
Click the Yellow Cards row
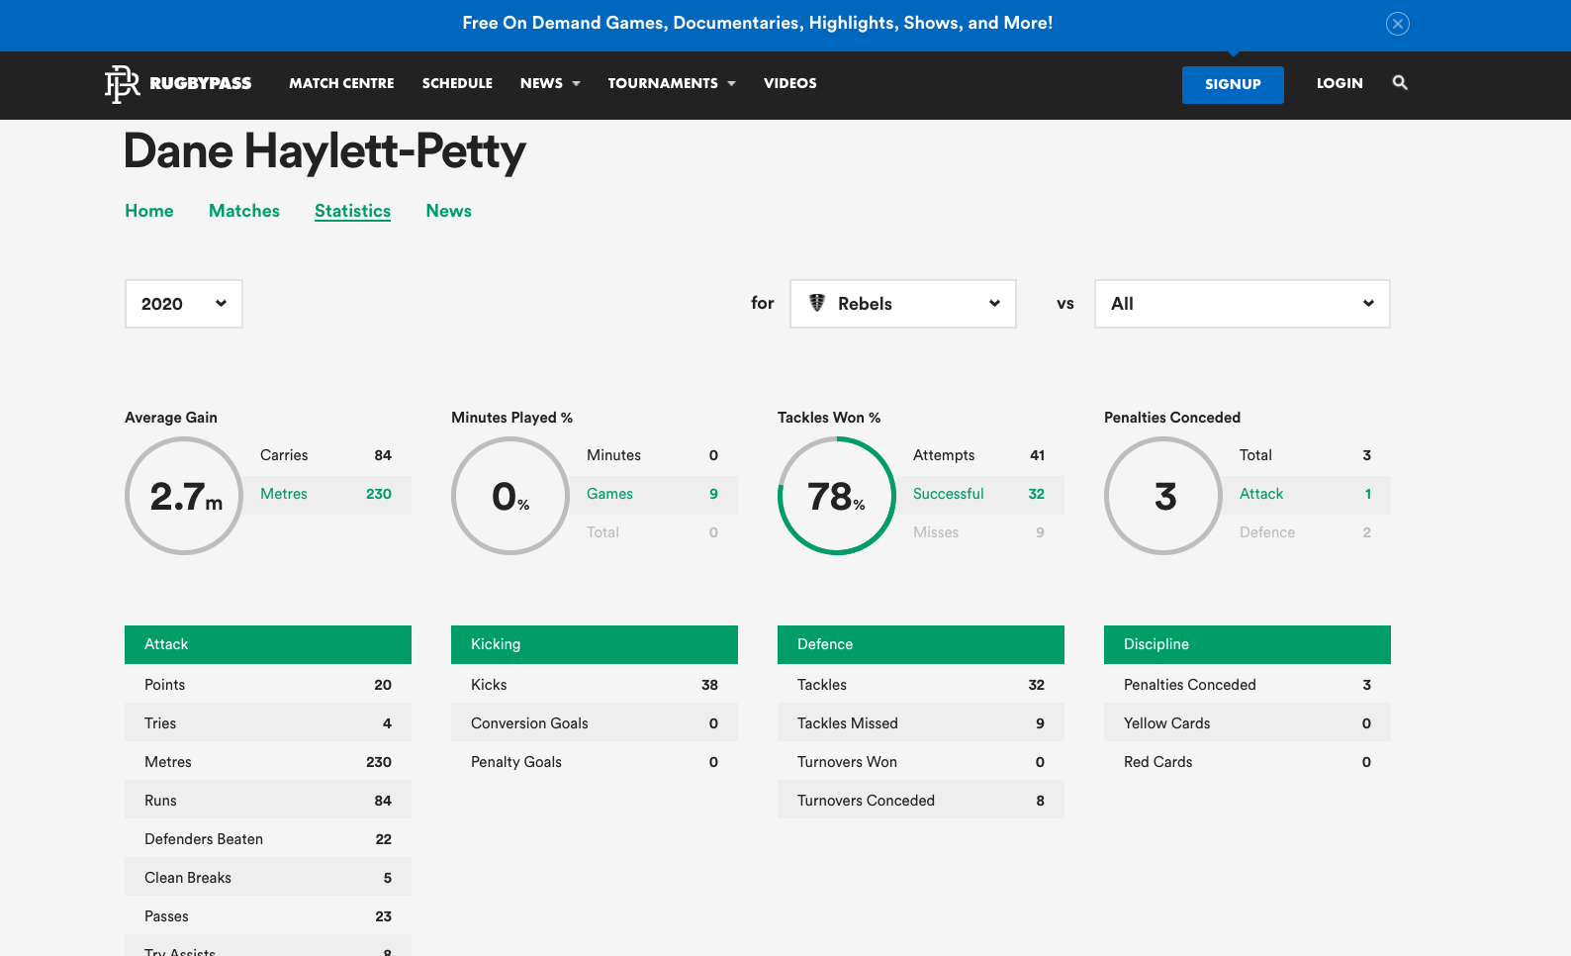tap(1248, 723)
